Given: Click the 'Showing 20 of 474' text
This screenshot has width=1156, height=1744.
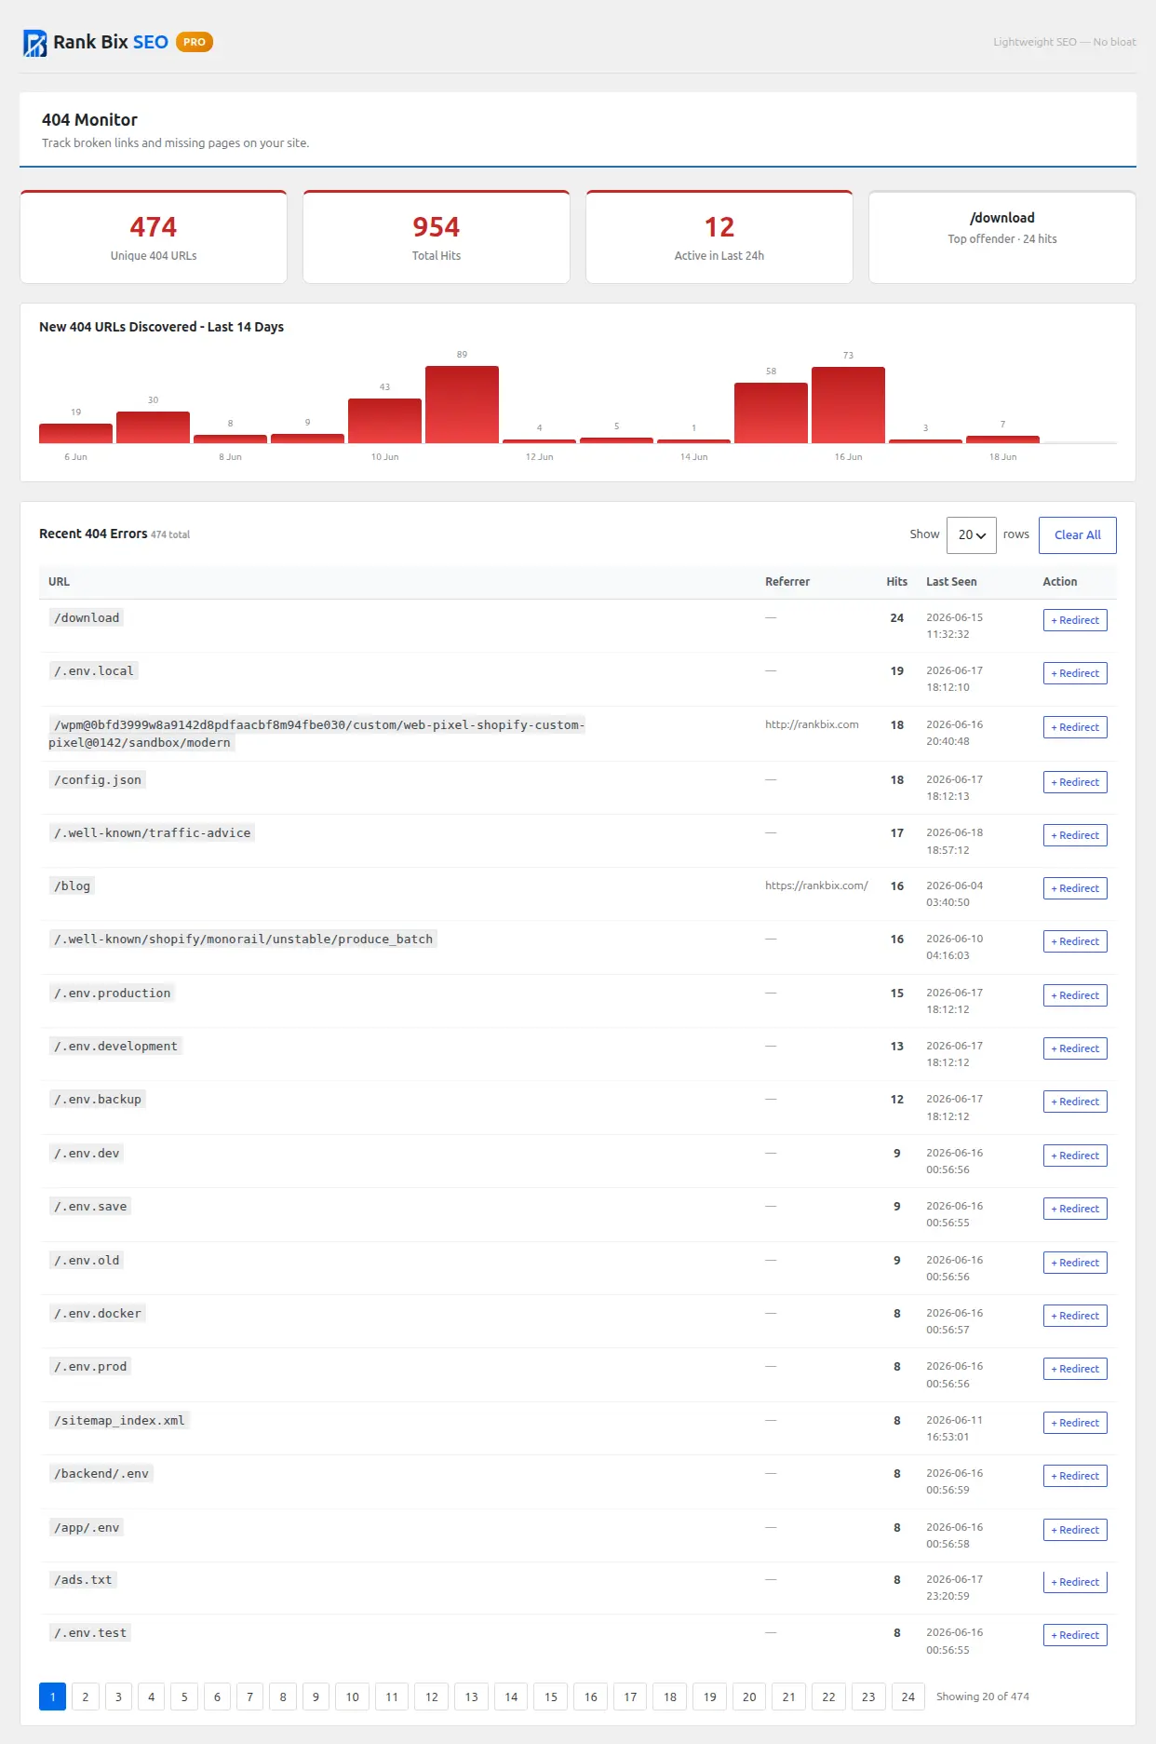Looking at the screenshot, I should click(x=983, y=1697).
